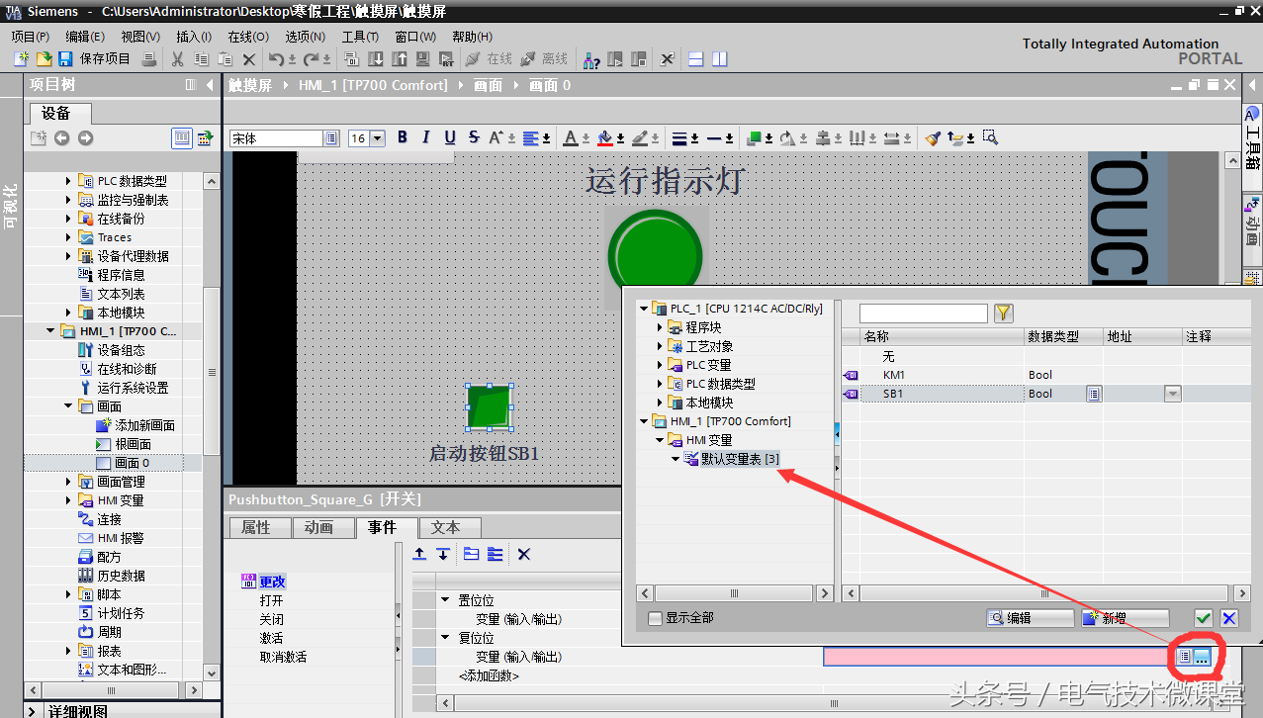The image size is (1263, 718).
Task: Click the ellipsis browse button for tag
Action: click(x=1202, y=657)
